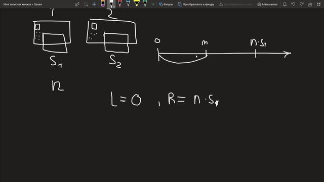Select the text/object selection tool
Screen dimensions: 324x182
(77, 5)
